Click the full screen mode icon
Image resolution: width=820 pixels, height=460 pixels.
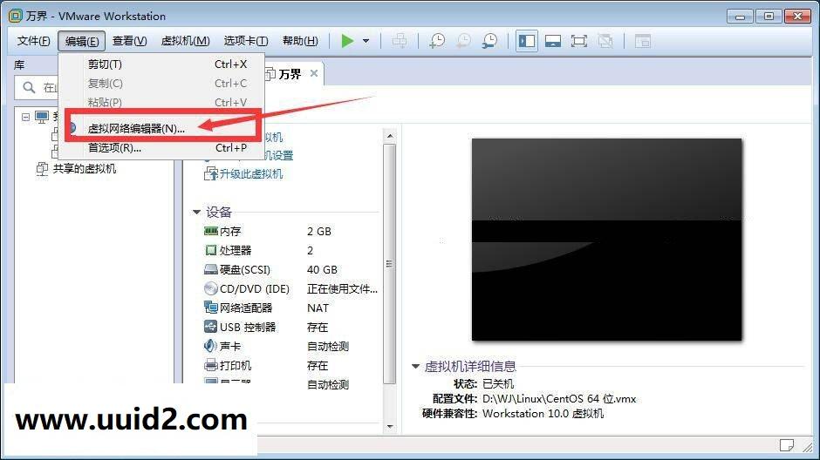point(579,41)
